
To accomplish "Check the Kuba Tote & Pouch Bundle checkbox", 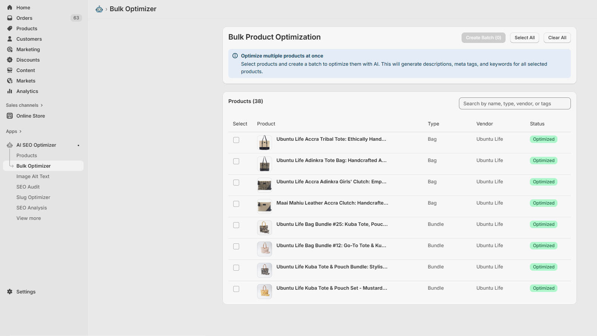I will (236, 268).
